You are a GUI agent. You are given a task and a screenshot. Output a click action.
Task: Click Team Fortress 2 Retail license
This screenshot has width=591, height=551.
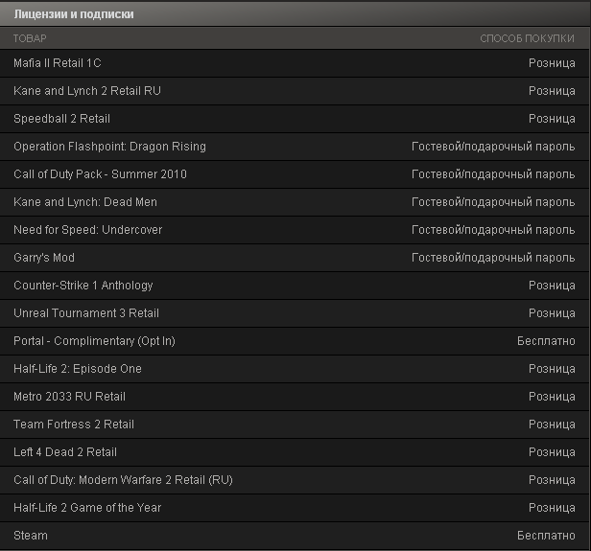tap(295, 425)
